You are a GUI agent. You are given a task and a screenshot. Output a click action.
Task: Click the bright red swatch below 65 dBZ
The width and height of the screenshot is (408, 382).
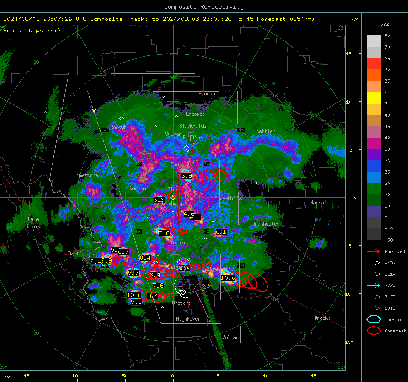tap(374, 64)
